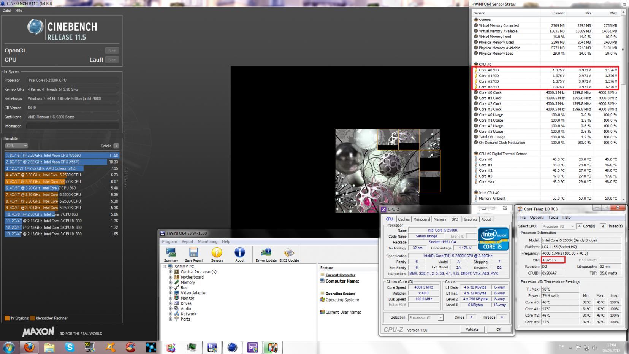Switch to CPU-Z taskbar button

tap(252, 347)
